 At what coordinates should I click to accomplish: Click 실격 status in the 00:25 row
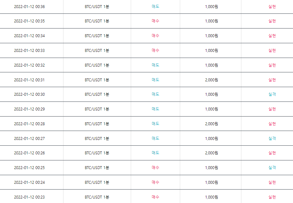[272, 167]
